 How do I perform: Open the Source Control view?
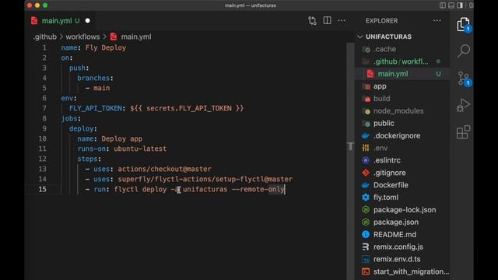(x=464, y=78)
